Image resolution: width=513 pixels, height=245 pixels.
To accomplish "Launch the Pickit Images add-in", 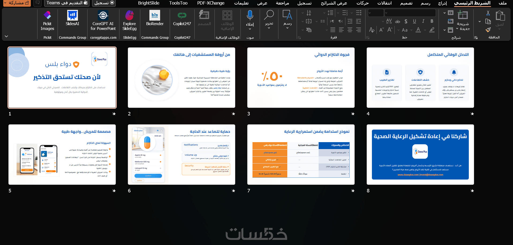I will [47, 21].
